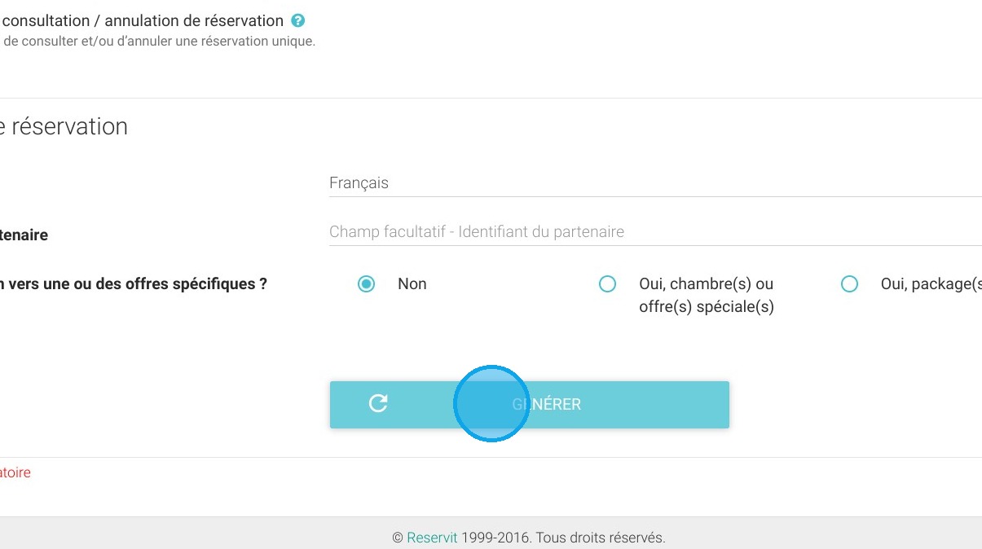Select the 'Non' radio button

(367, 284)
